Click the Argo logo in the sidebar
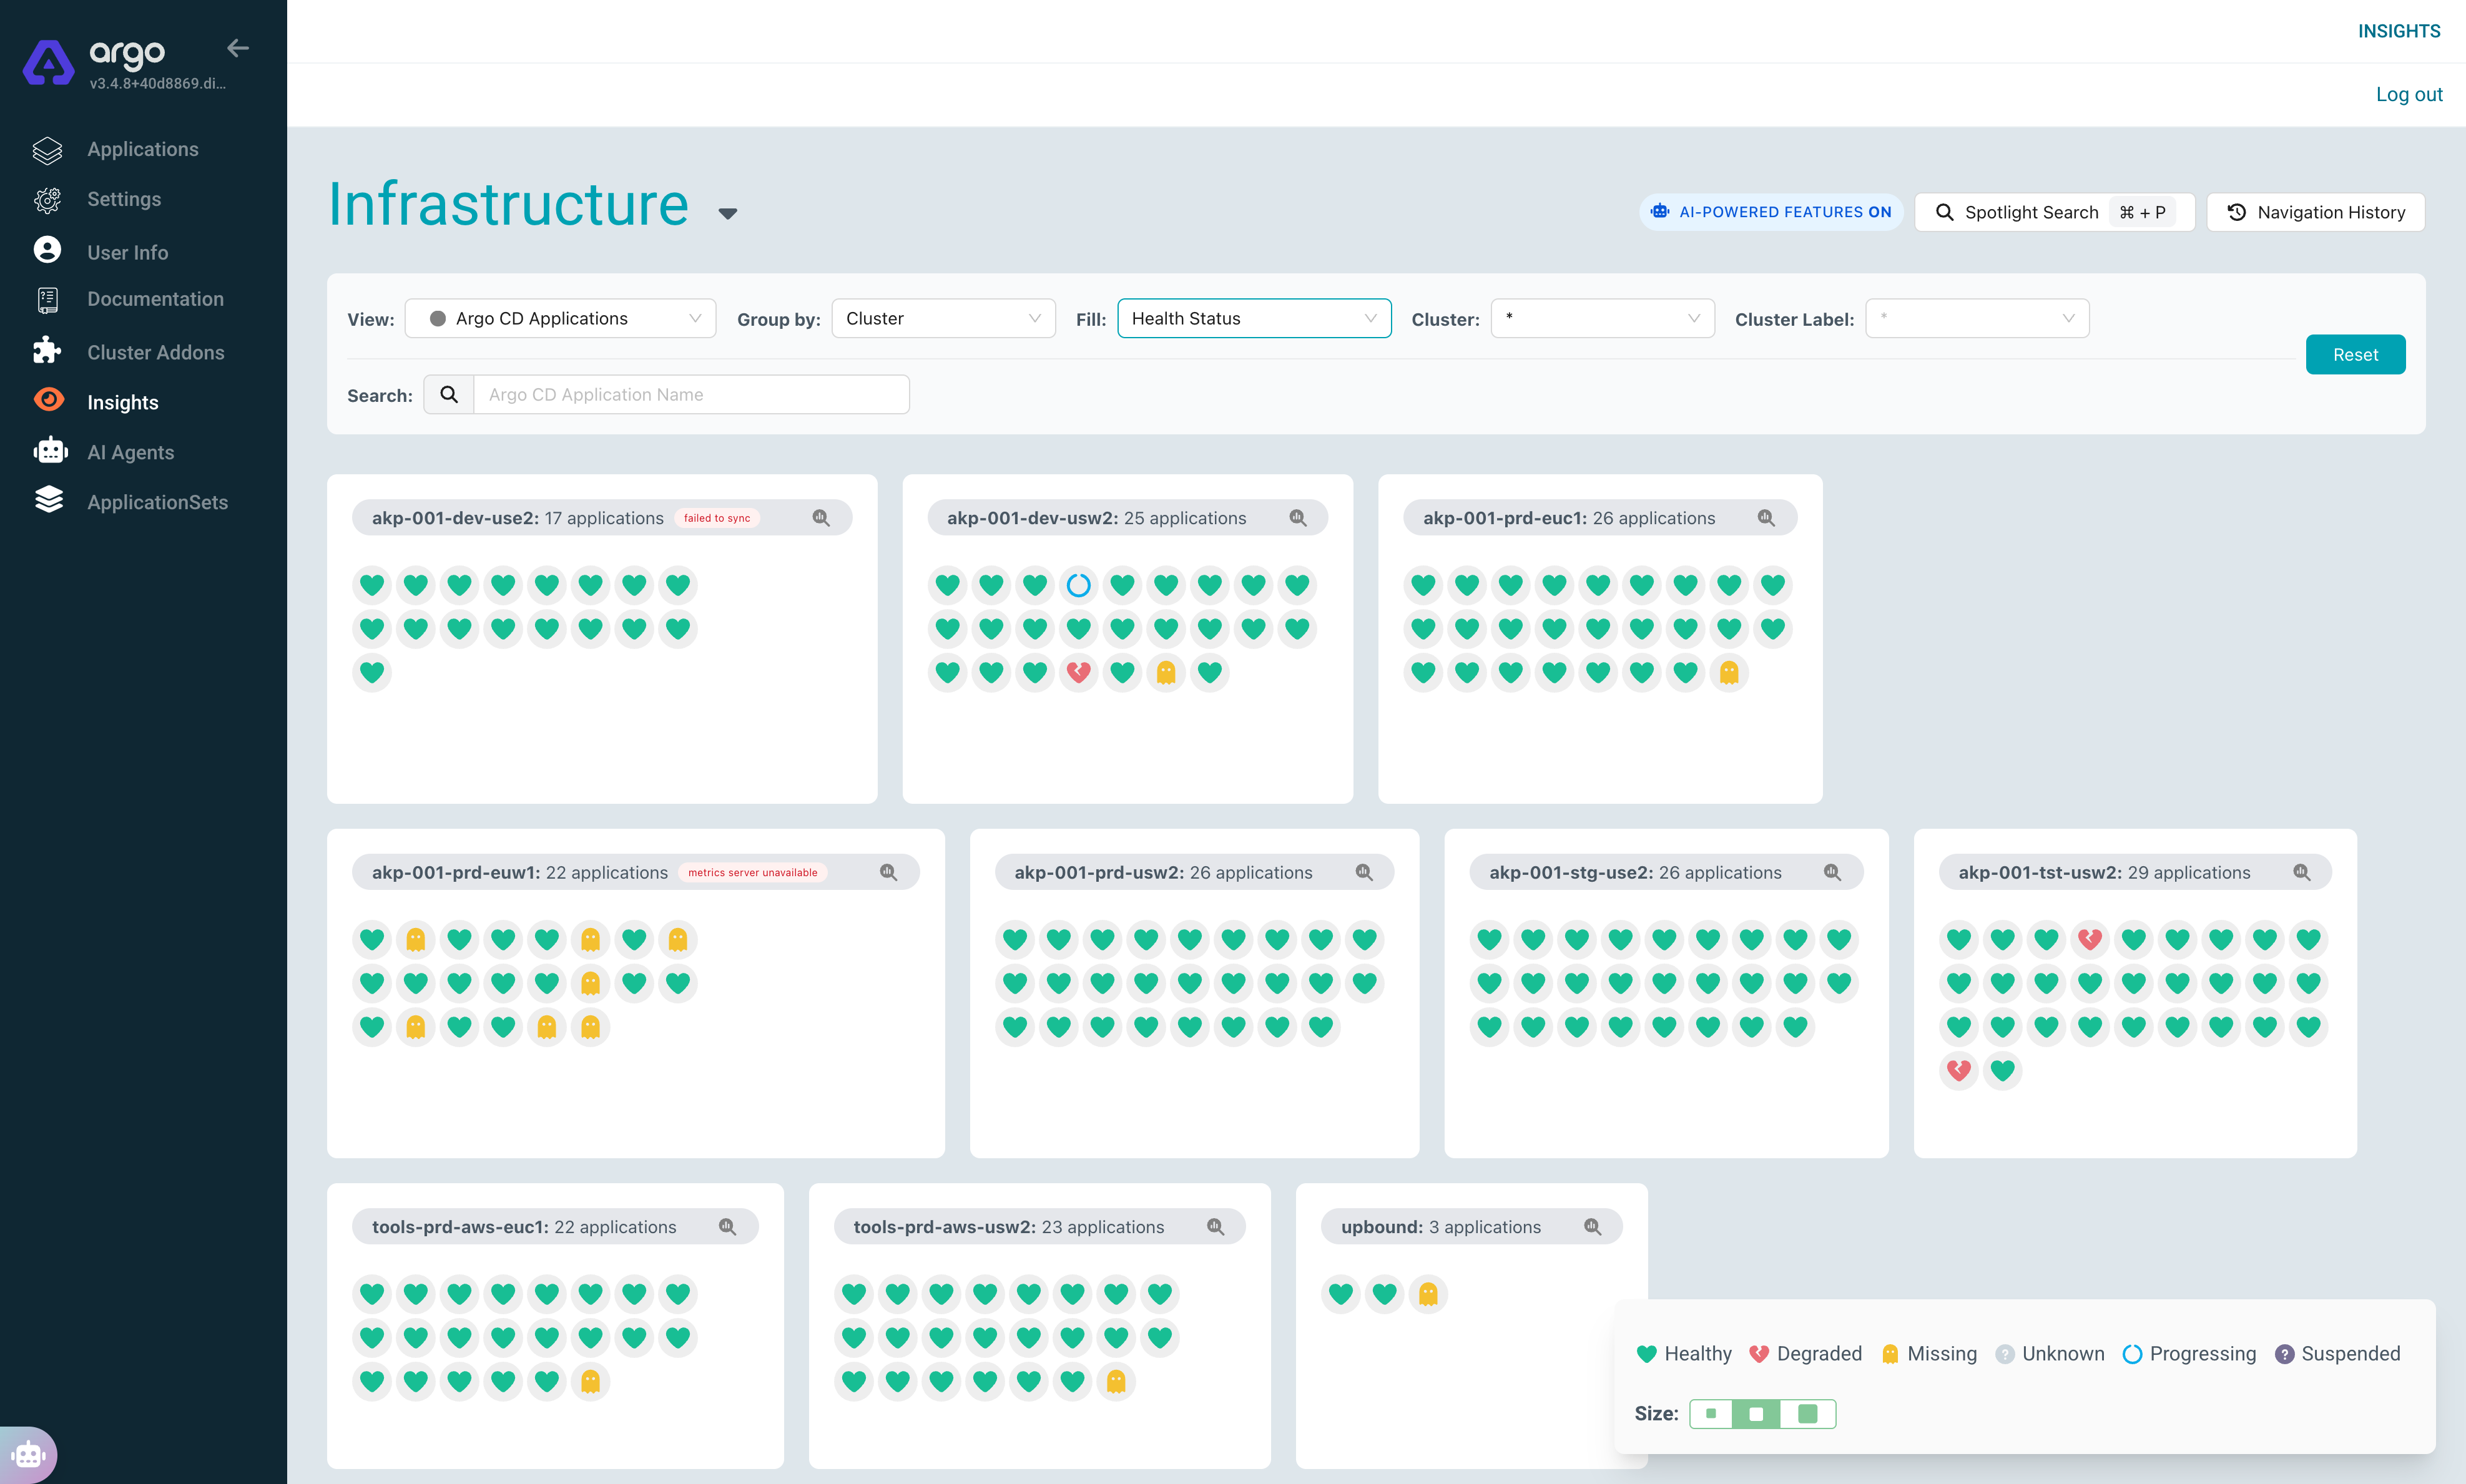2466x1484 pixels. coord(48,62)
